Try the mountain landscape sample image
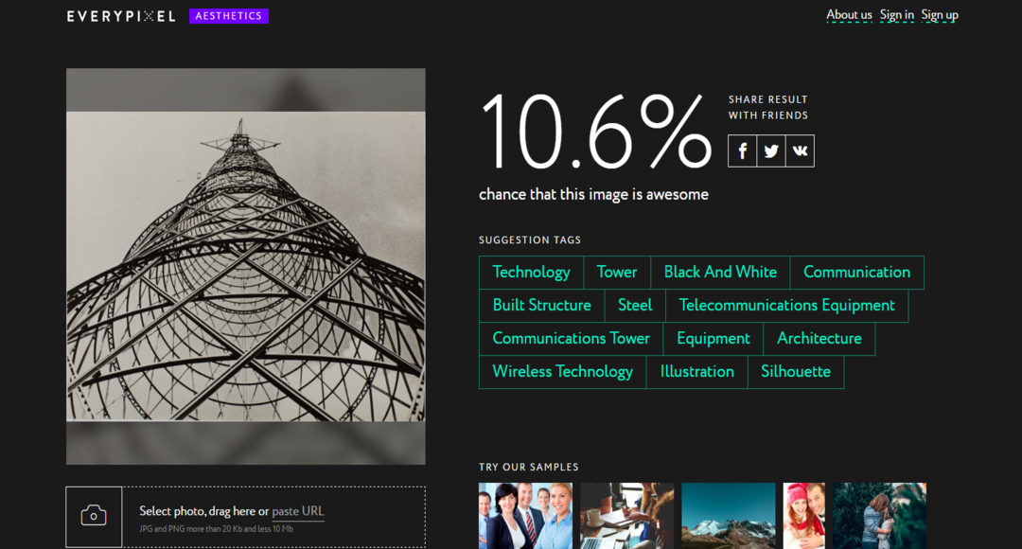Image resolution: width=1022 pixels, height=549 pixels. tap(728, 516)
